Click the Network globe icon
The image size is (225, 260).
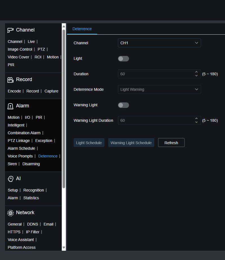pos(10,213)
